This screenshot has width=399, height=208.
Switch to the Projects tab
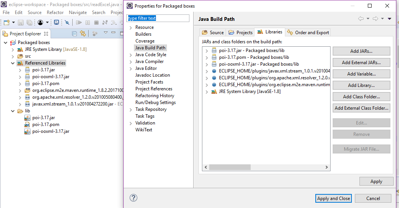point(240,33)
